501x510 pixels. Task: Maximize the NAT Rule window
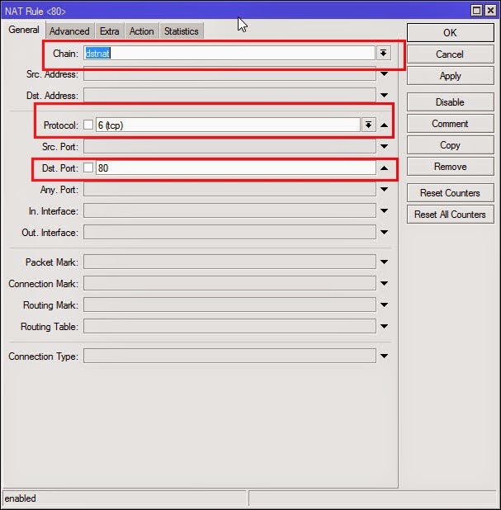point(476,11)
